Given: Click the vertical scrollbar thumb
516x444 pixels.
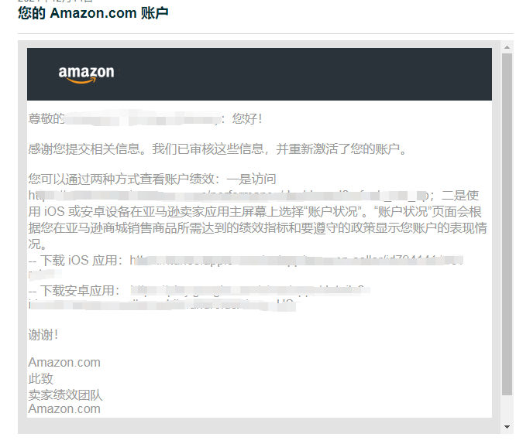Looking at the screenshot, I should pyautogui.click(x=507, y=224).
